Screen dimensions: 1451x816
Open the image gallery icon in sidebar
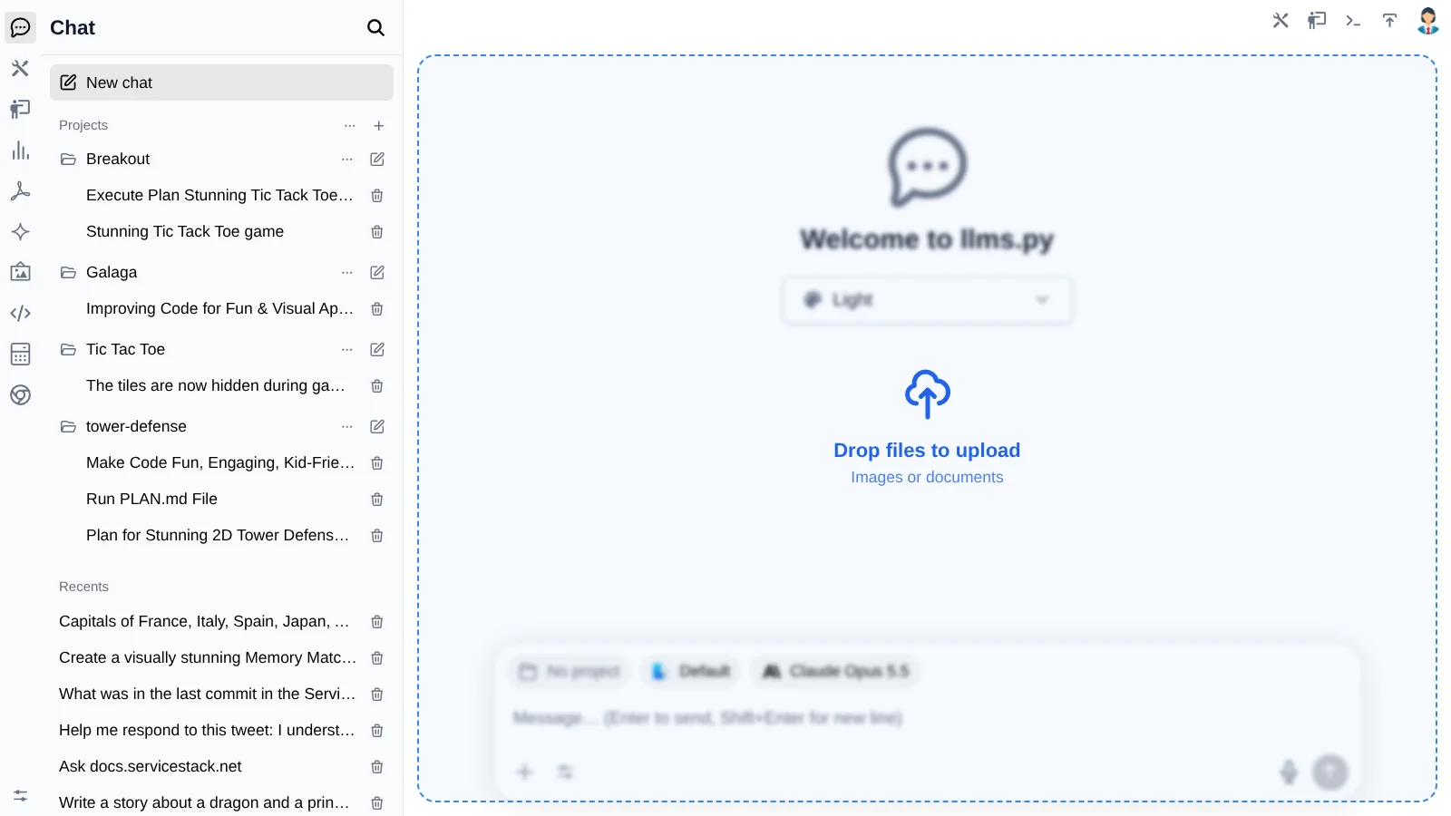20,272
